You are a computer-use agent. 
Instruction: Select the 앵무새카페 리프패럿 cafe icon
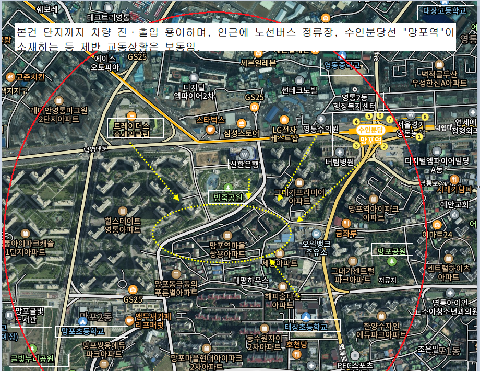(129, 321)
